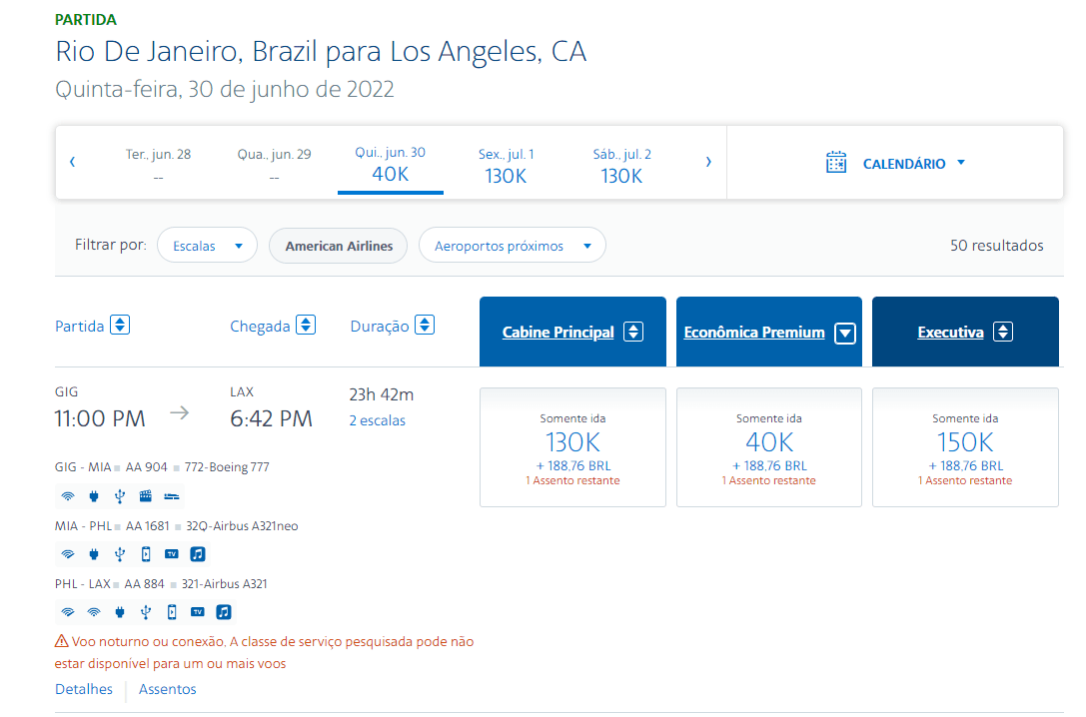Open the Aeroportos próximos dropdown
Image resolution: width=1086 pixels, height=717 pixels.
(512, 246)
